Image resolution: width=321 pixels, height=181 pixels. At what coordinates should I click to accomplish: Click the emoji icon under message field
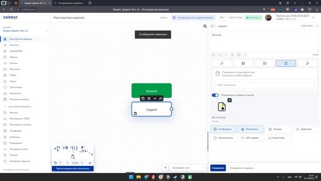213,55
